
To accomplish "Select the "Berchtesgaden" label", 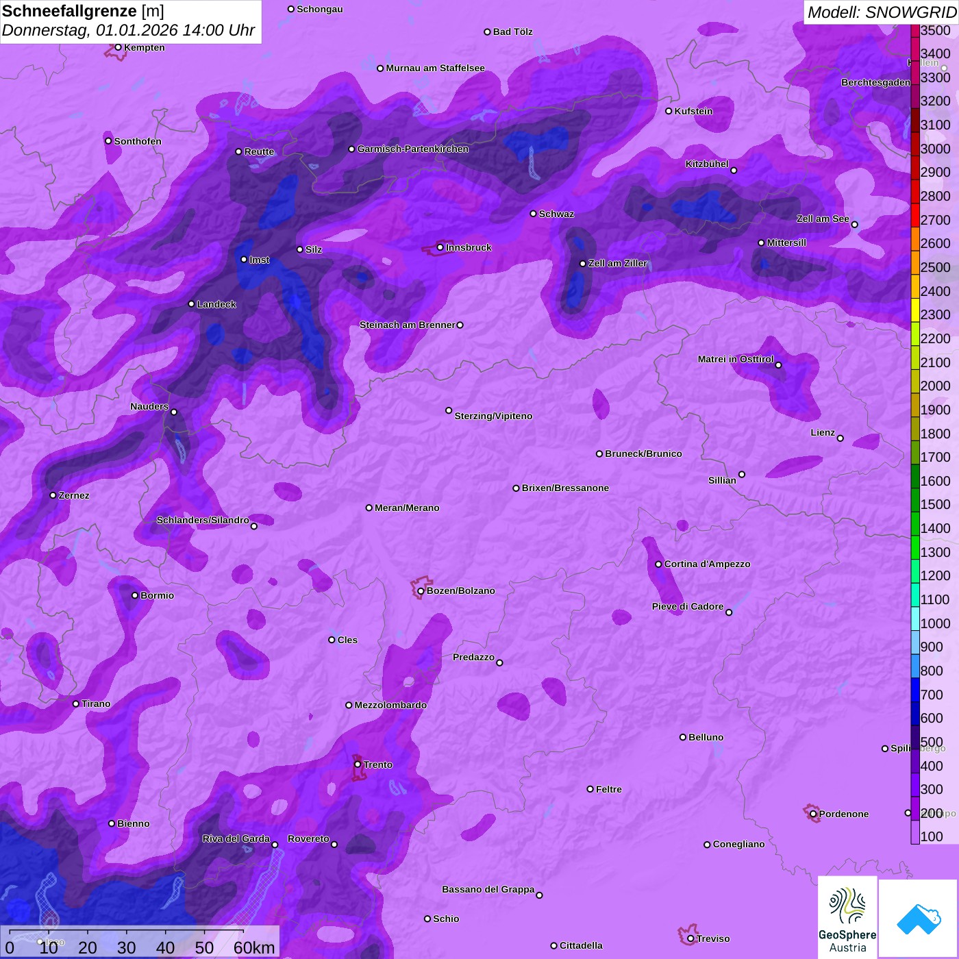I will pyautogui.click(x=876, y=82).
